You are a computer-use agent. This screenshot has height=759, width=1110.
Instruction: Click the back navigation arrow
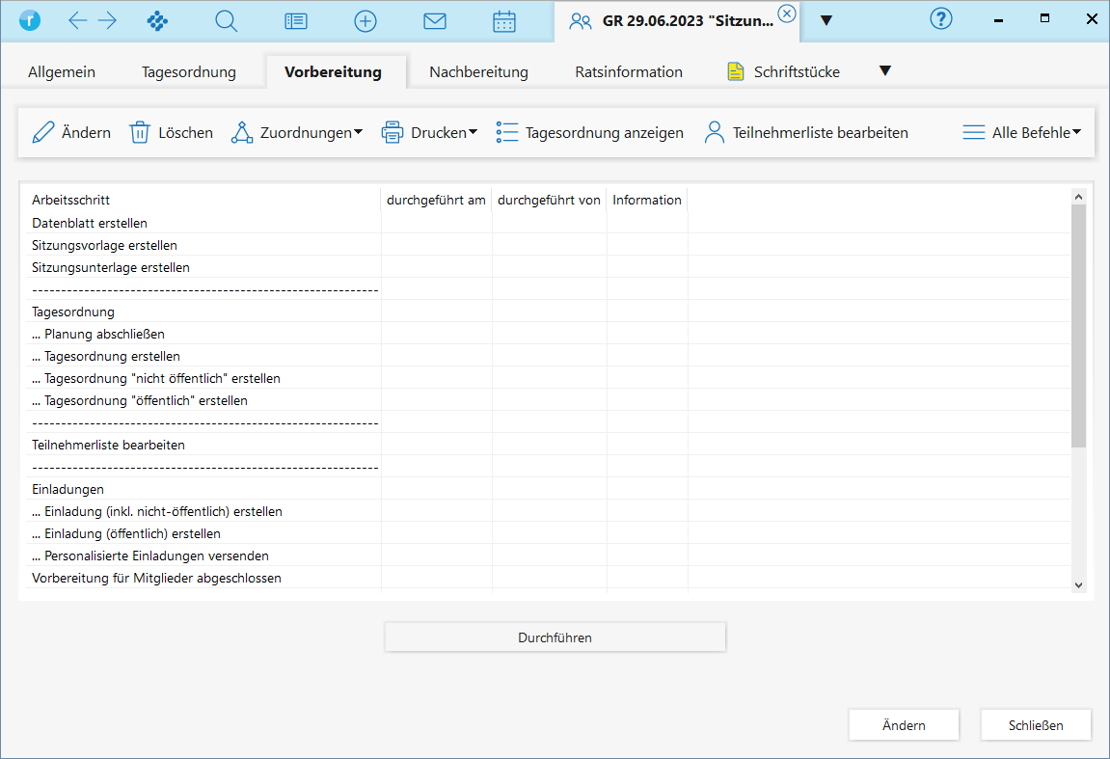78,20
